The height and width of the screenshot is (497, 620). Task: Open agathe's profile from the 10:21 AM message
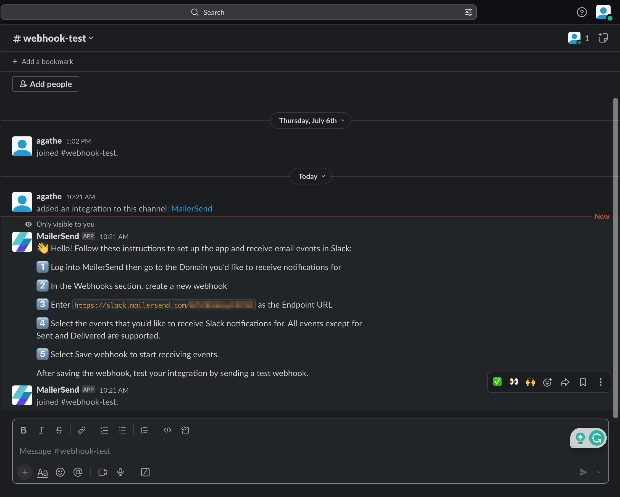point(49,197)
